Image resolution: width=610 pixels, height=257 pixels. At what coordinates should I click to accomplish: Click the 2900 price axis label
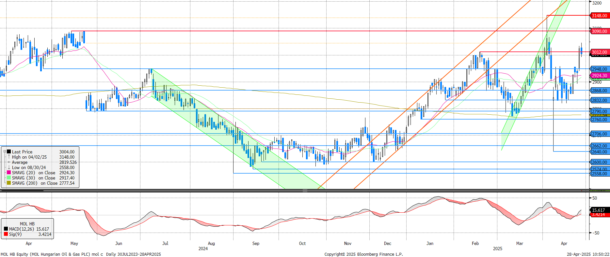[x=597, y=82]
